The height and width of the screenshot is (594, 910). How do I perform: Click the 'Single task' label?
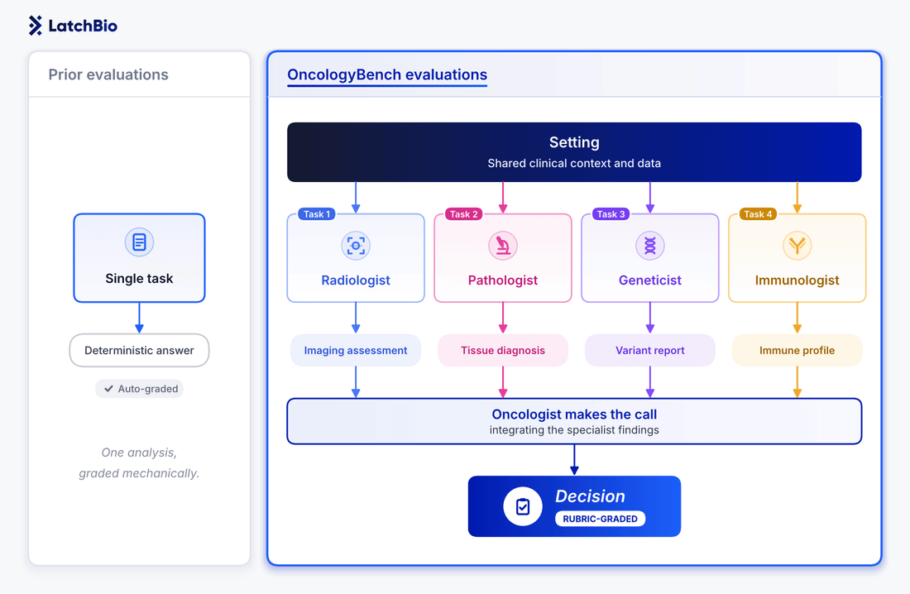(139, 279)
